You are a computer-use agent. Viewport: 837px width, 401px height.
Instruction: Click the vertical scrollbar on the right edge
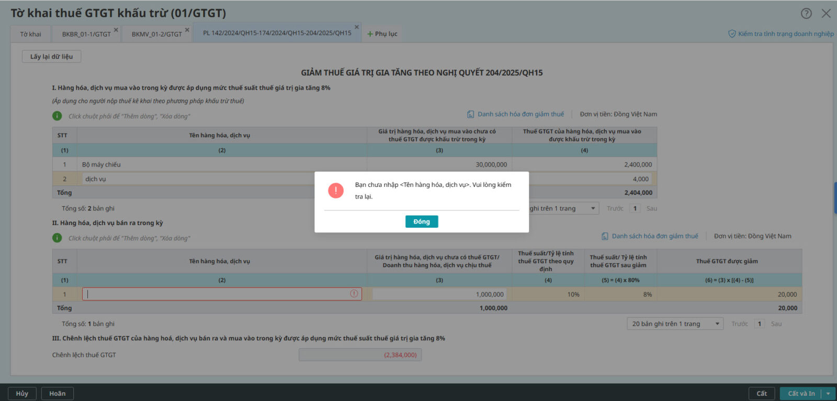tap(835, 198)
